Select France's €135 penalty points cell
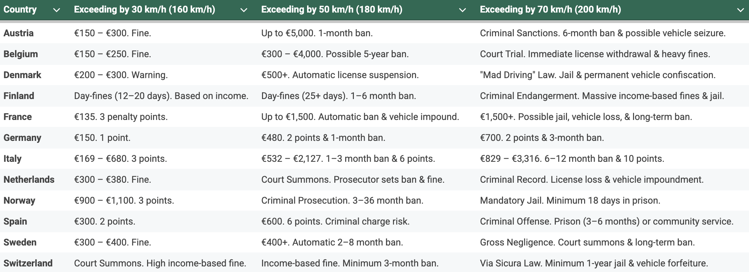749x272 pixels. [x=121, y=117]
